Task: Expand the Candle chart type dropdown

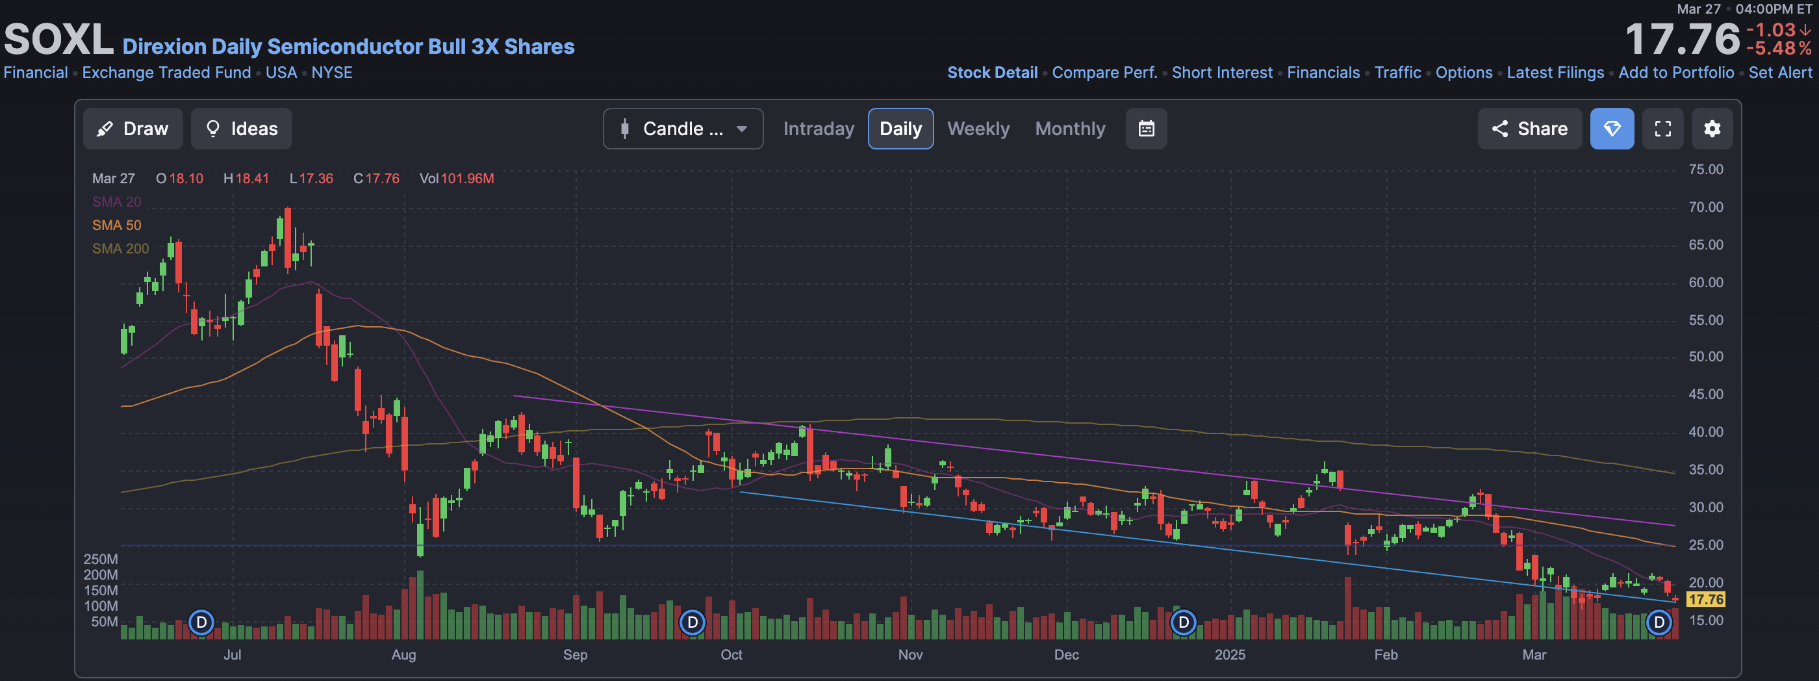Action: 683,129
